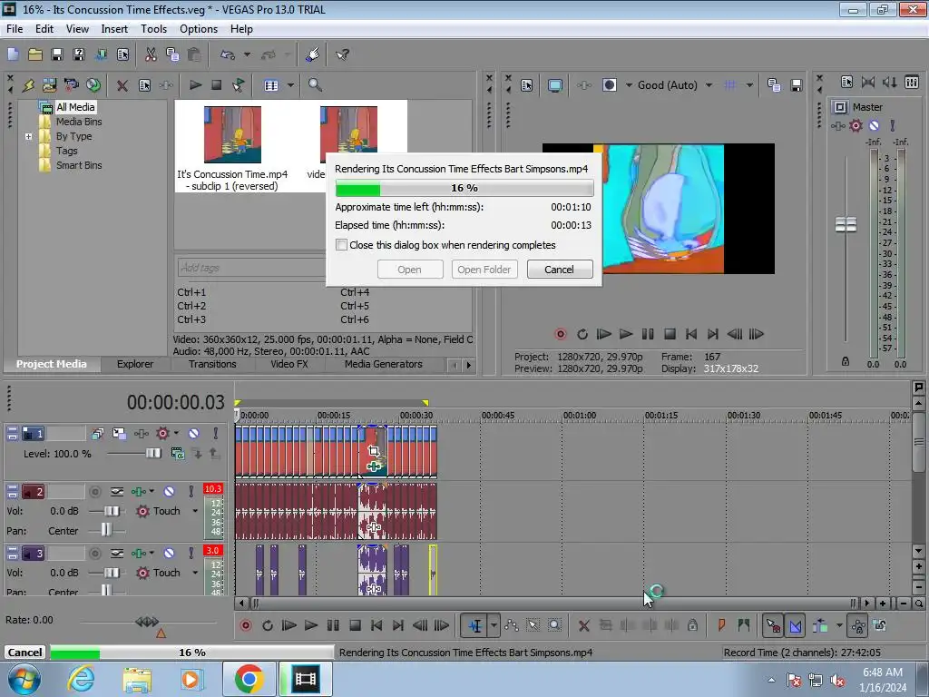Start preview in Project Media toolbar
Image resolution: width=929 pixels, height=697 pixels.
195,85
